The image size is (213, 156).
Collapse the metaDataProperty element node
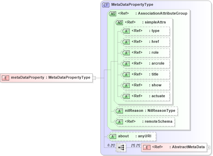[x=94, y=78]
